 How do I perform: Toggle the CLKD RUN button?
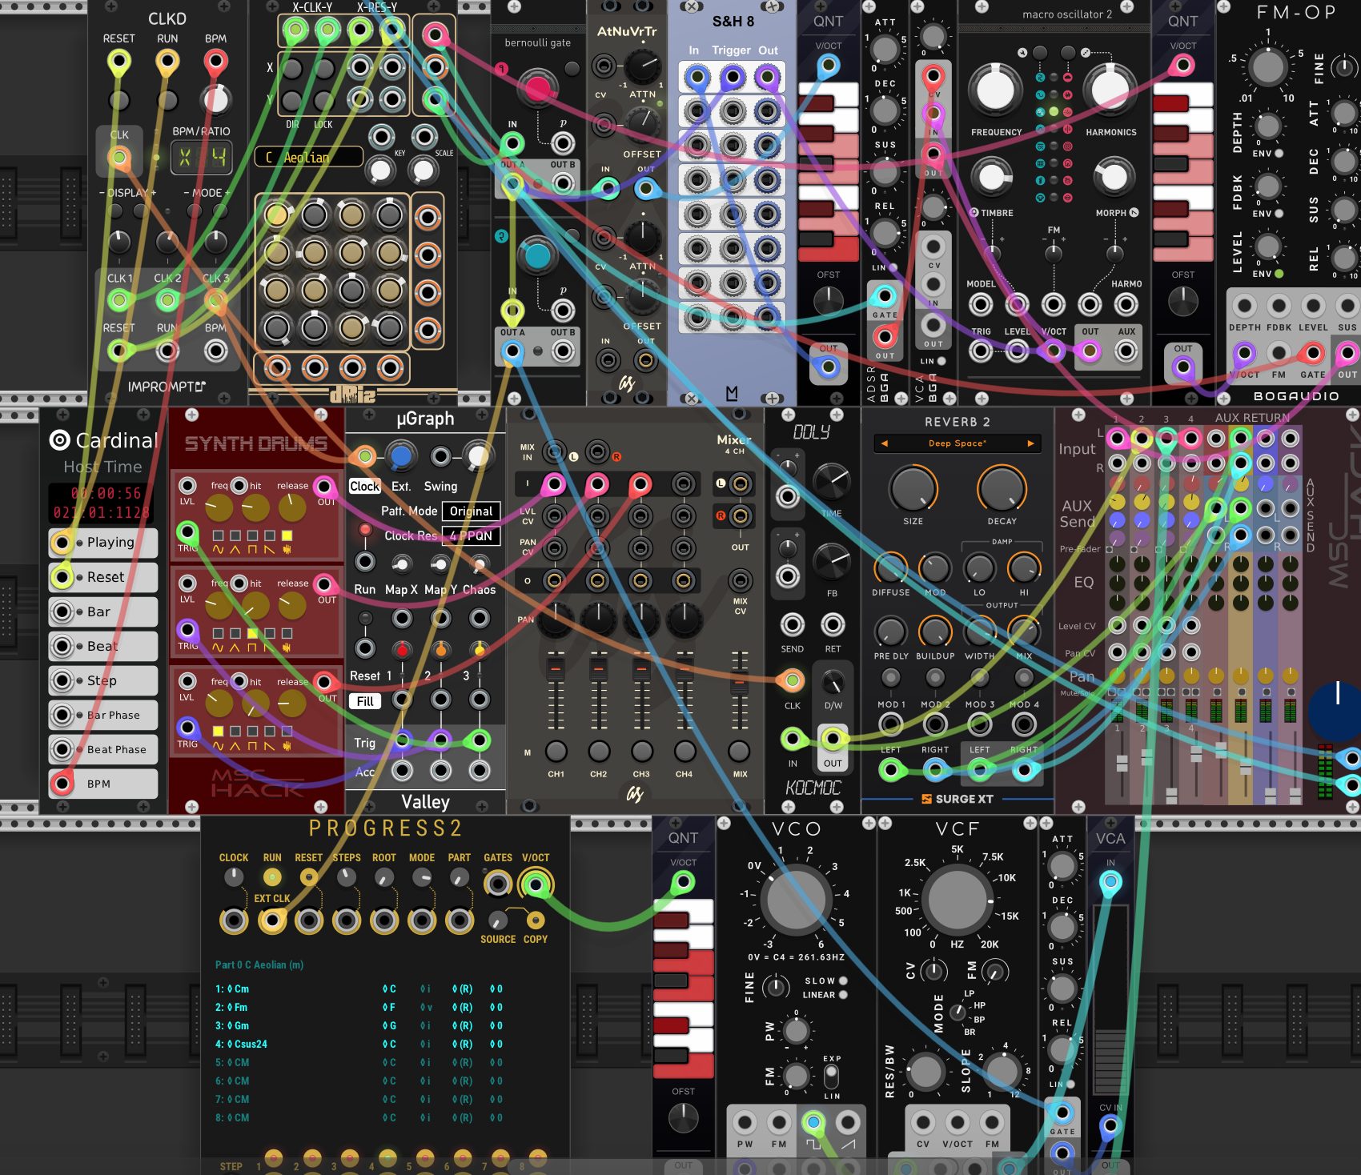pyautogui.click(x=167, y=100)
